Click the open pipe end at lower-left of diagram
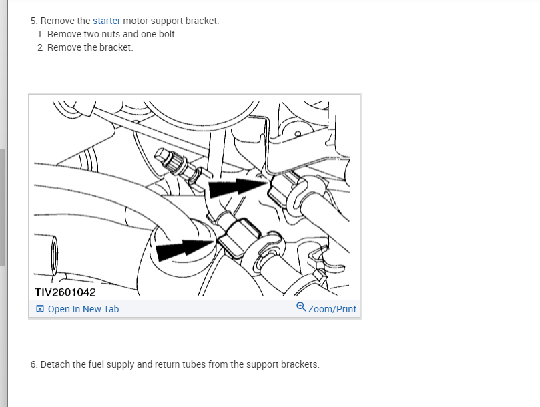This screenshot has width=540, height=407. pos(54,255)
